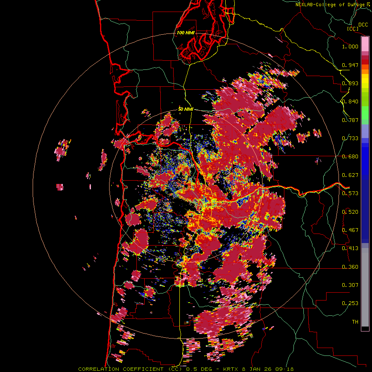
Task: Click the 0.573 value on the scale
Action: pos(350,193)
